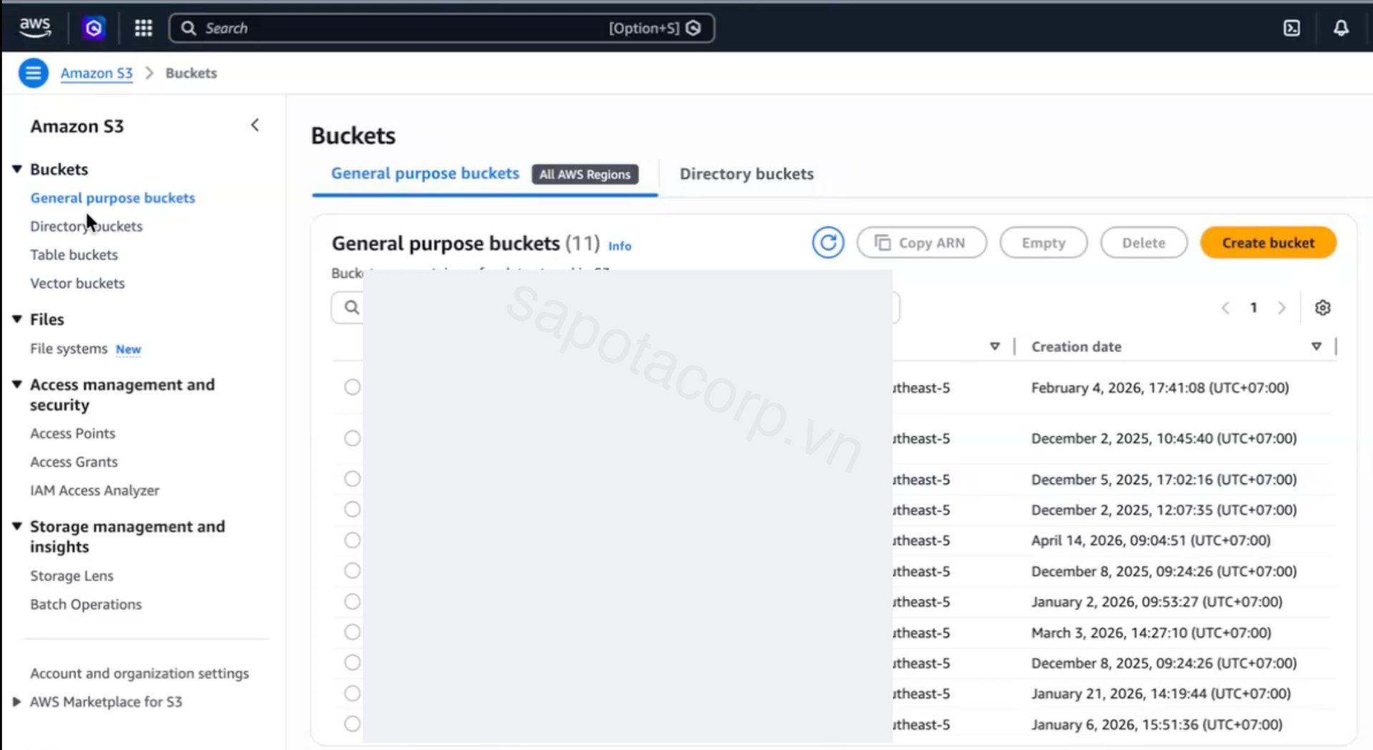
Task: Open Access Points in the sidebar
Action: click(x=72, y=433)
